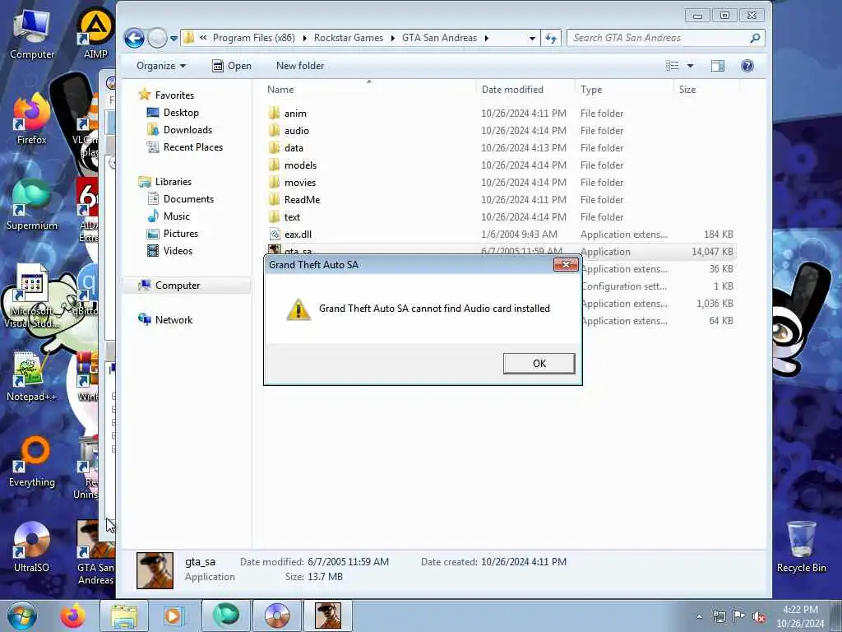The image size is (842, 632).
Task: Click the gta_sa thumbnail in details pane
Action: pyautogui.click(x=155, y=570)
